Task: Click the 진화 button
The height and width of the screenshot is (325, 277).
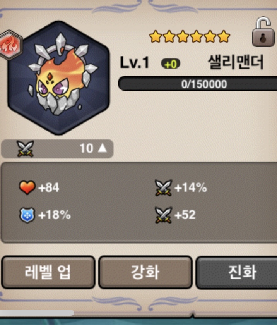Action: point(237,272)
